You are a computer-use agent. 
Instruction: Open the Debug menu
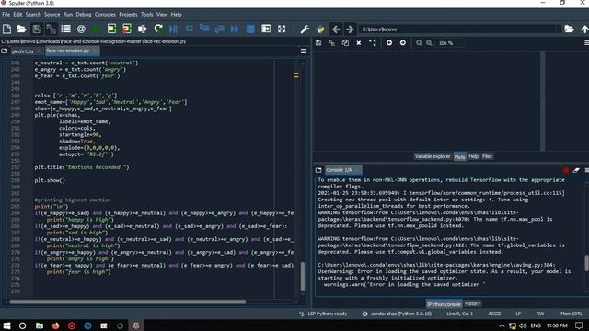point(84,15)
